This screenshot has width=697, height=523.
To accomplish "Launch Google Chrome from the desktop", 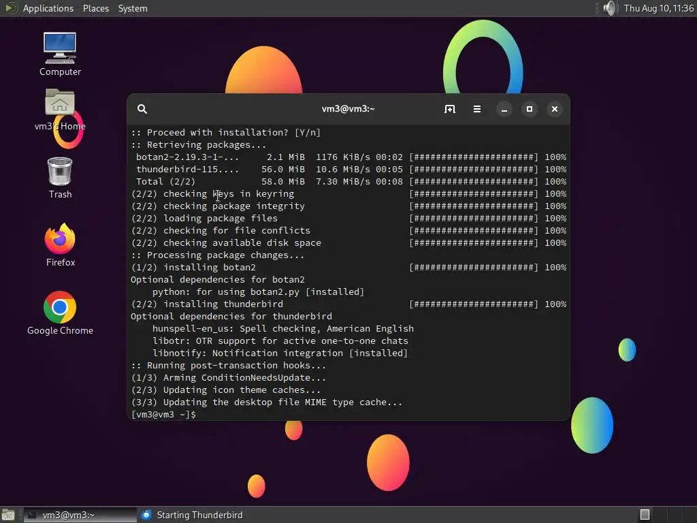I will (x=60, y=313).
